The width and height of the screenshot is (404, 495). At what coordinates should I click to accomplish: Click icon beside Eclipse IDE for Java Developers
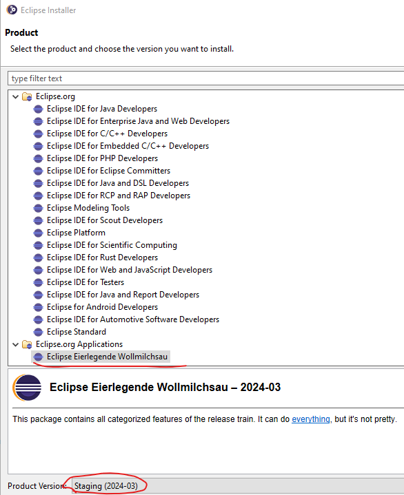pyautogui.click(x=38, y=109)
